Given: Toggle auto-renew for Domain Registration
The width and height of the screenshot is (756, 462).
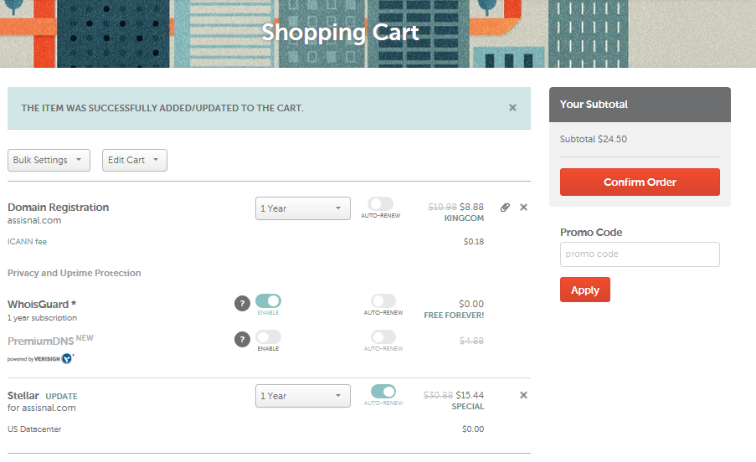Looking at the screenshot, I should click(380, 203).
